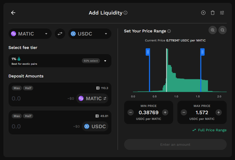Open the MATIC token dropdown

click(30, 34)
